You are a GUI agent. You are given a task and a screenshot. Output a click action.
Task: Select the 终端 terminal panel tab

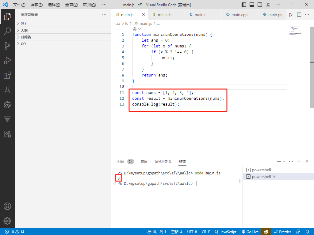tap(182, 162)
